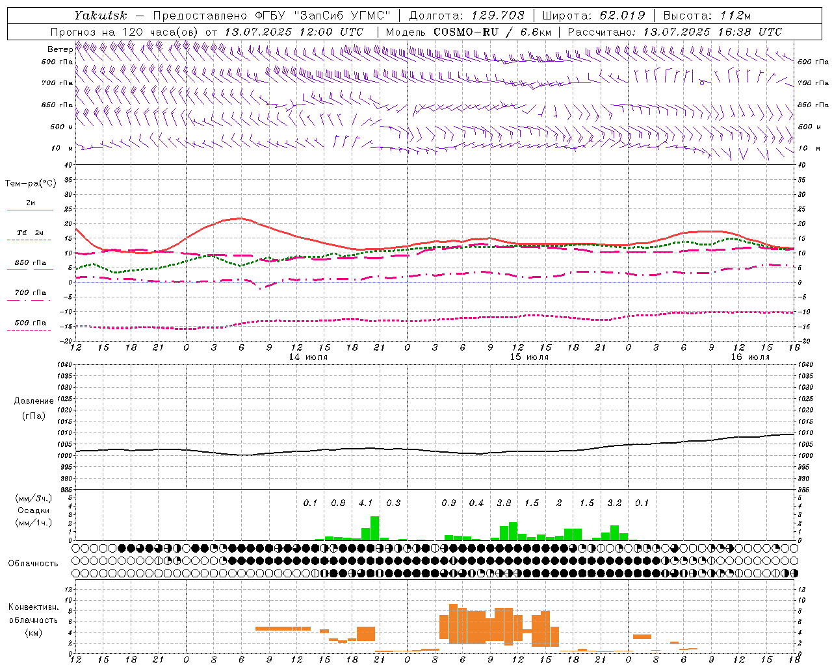The height and width of the screenshot is (665, 832).
Task: Select the forecast start 13.07.2025 12:00 UTC
Action: (x=294, y=32)
